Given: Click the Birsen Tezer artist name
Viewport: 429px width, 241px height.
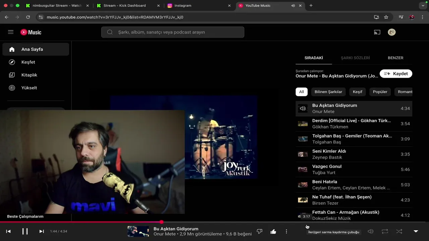Looking at the screenshot, I should (325, 203).
